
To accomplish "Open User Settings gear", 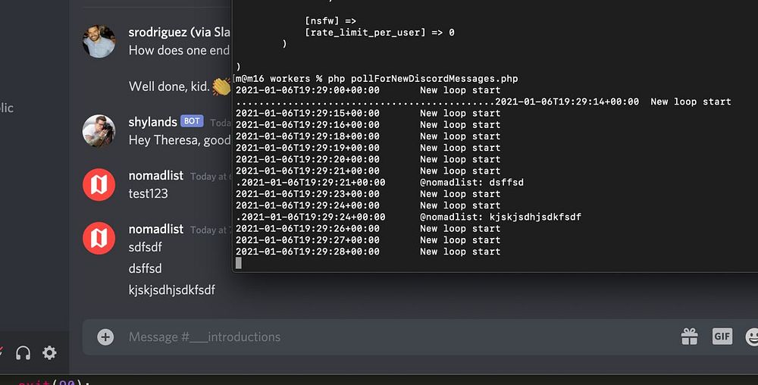I will [49, 352].
